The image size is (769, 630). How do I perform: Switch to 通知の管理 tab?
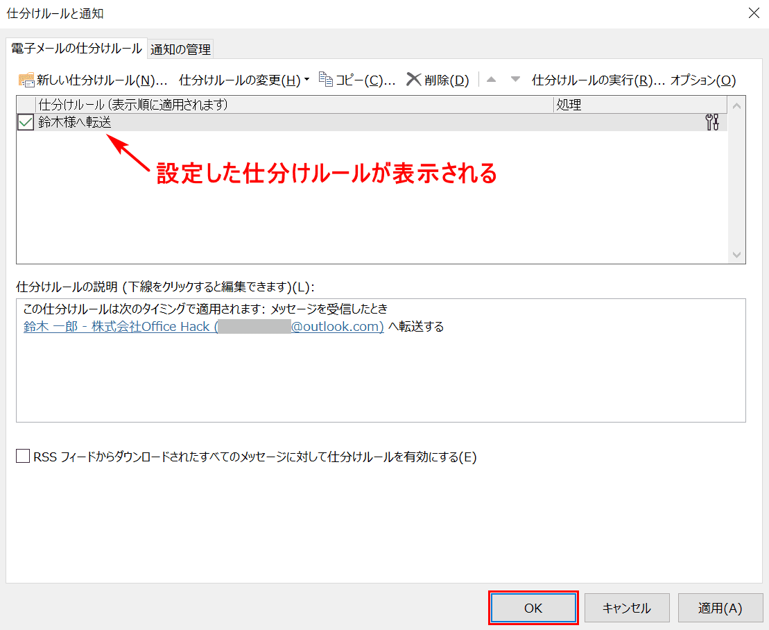pyautogui.click(x=180, y=49)
